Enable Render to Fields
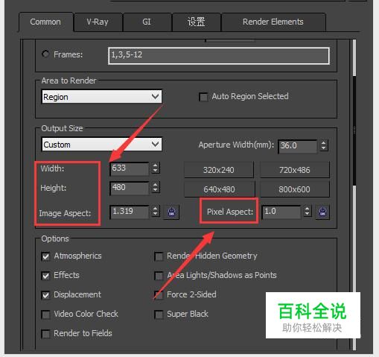This screenshot has width=379, height=357. pos(45,334)
